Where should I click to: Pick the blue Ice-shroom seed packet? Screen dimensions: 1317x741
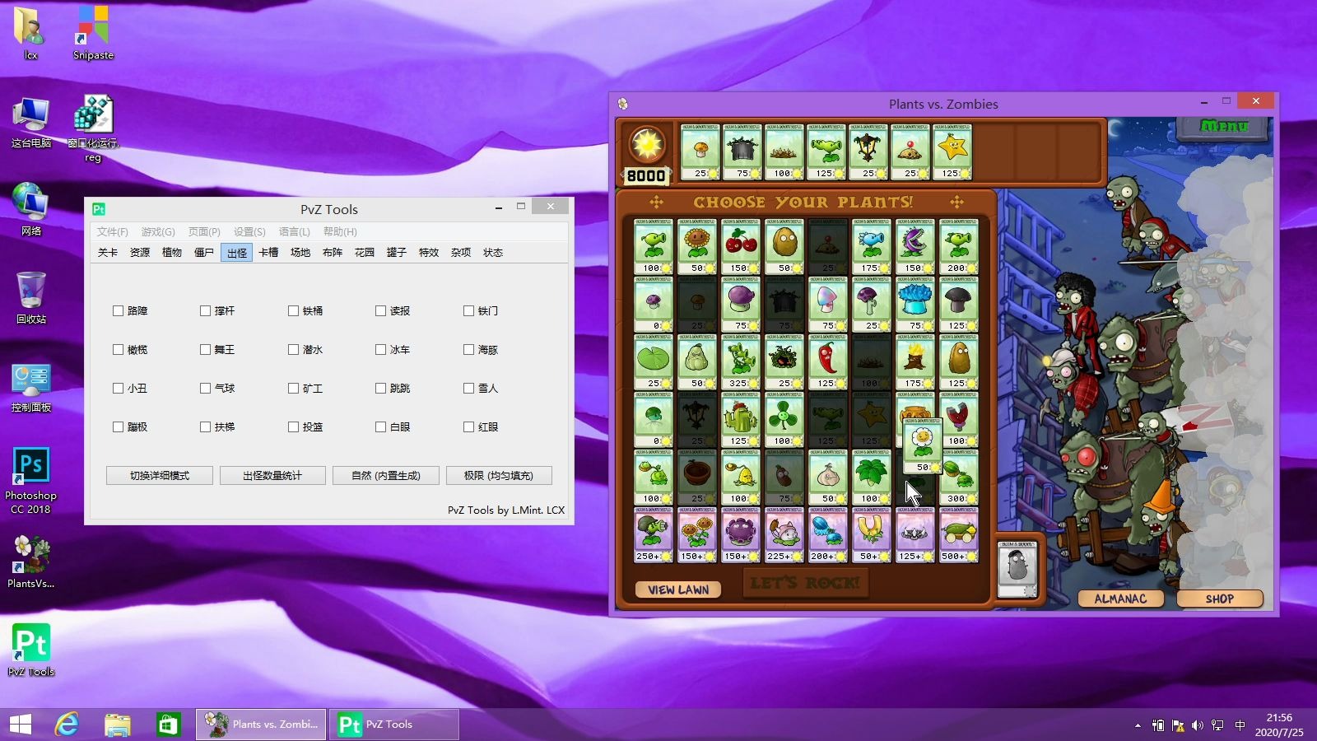click(x=914, y=304)
